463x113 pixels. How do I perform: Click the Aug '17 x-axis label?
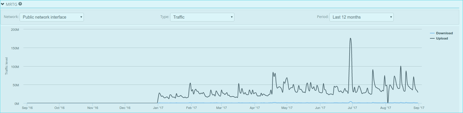point(386,108)
